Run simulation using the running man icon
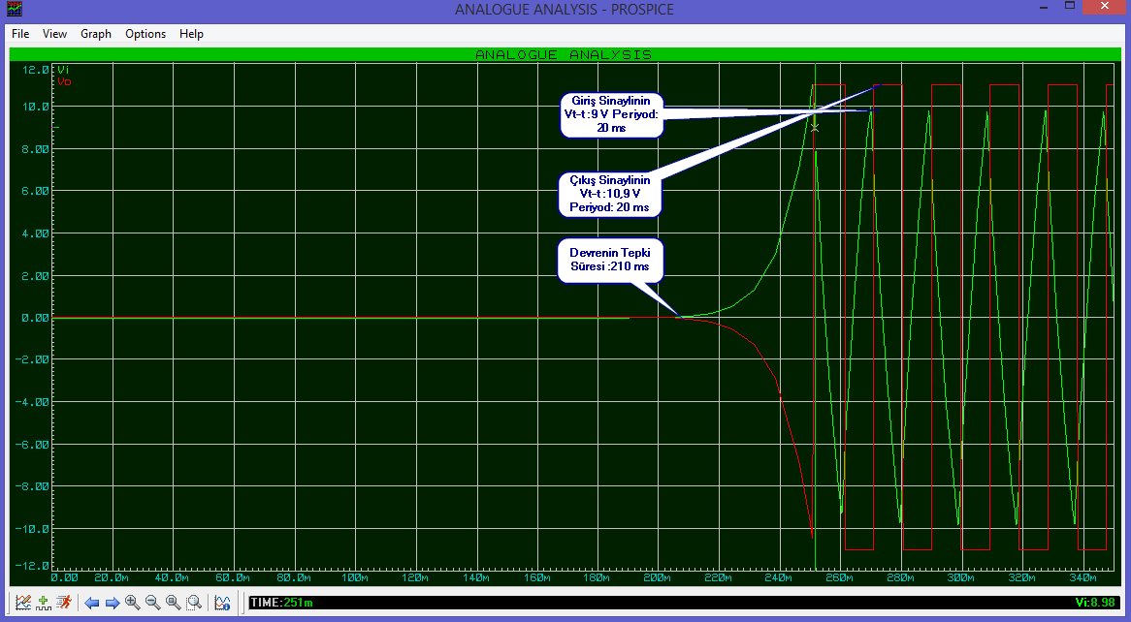Image resolution: width=1131 pixels, height=622 pixels. [x=64, y=603]
